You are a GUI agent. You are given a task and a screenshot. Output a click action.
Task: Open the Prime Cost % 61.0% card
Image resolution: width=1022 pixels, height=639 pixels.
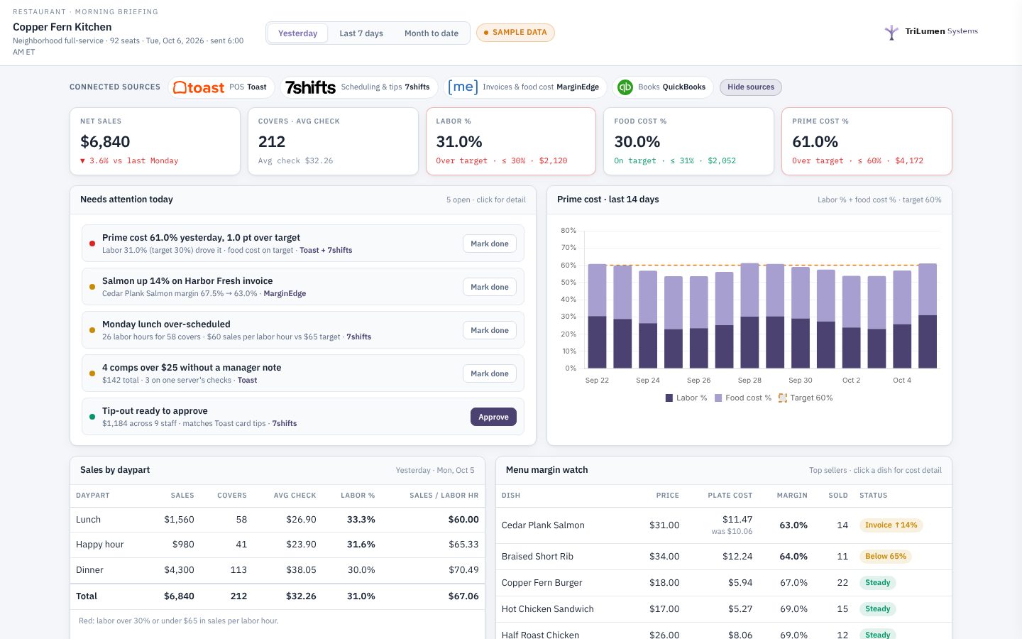(867, 141)
